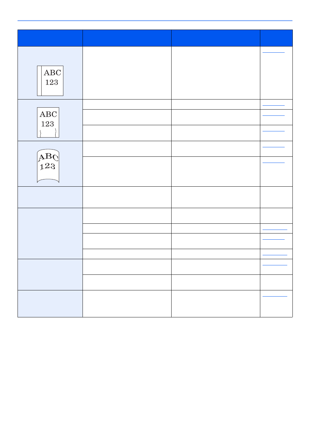Open the second link in the wavy-streaks illustration row
The height and width of the screenshot is (439, 310).
click(x=273, y=115)
